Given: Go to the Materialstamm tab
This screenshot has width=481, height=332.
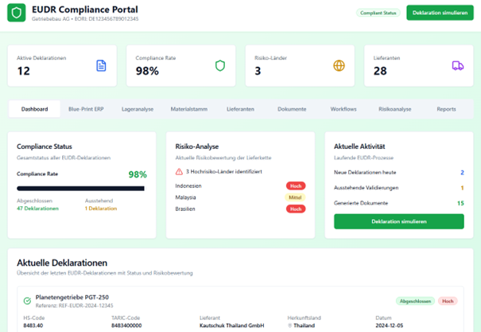Looking at the screenshot, I should [189, 109].
